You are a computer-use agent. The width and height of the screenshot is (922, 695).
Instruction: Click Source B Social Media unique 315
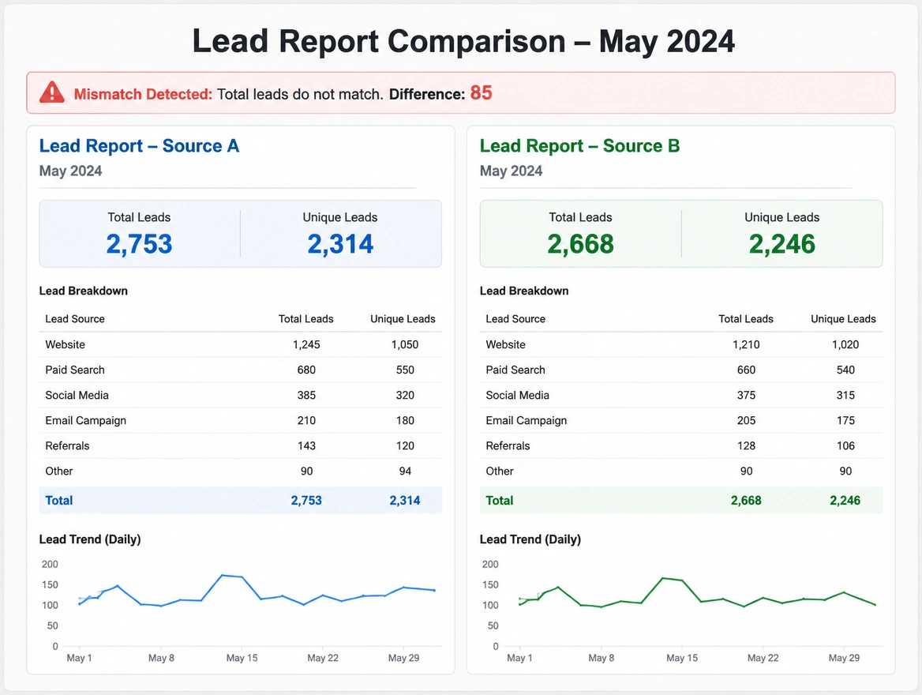[845, 395]
